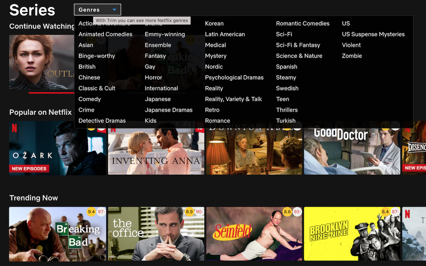The height and width of the screenshot is (266, 426).
Task: Click the Series page title
Action: [x=32, y=10]
